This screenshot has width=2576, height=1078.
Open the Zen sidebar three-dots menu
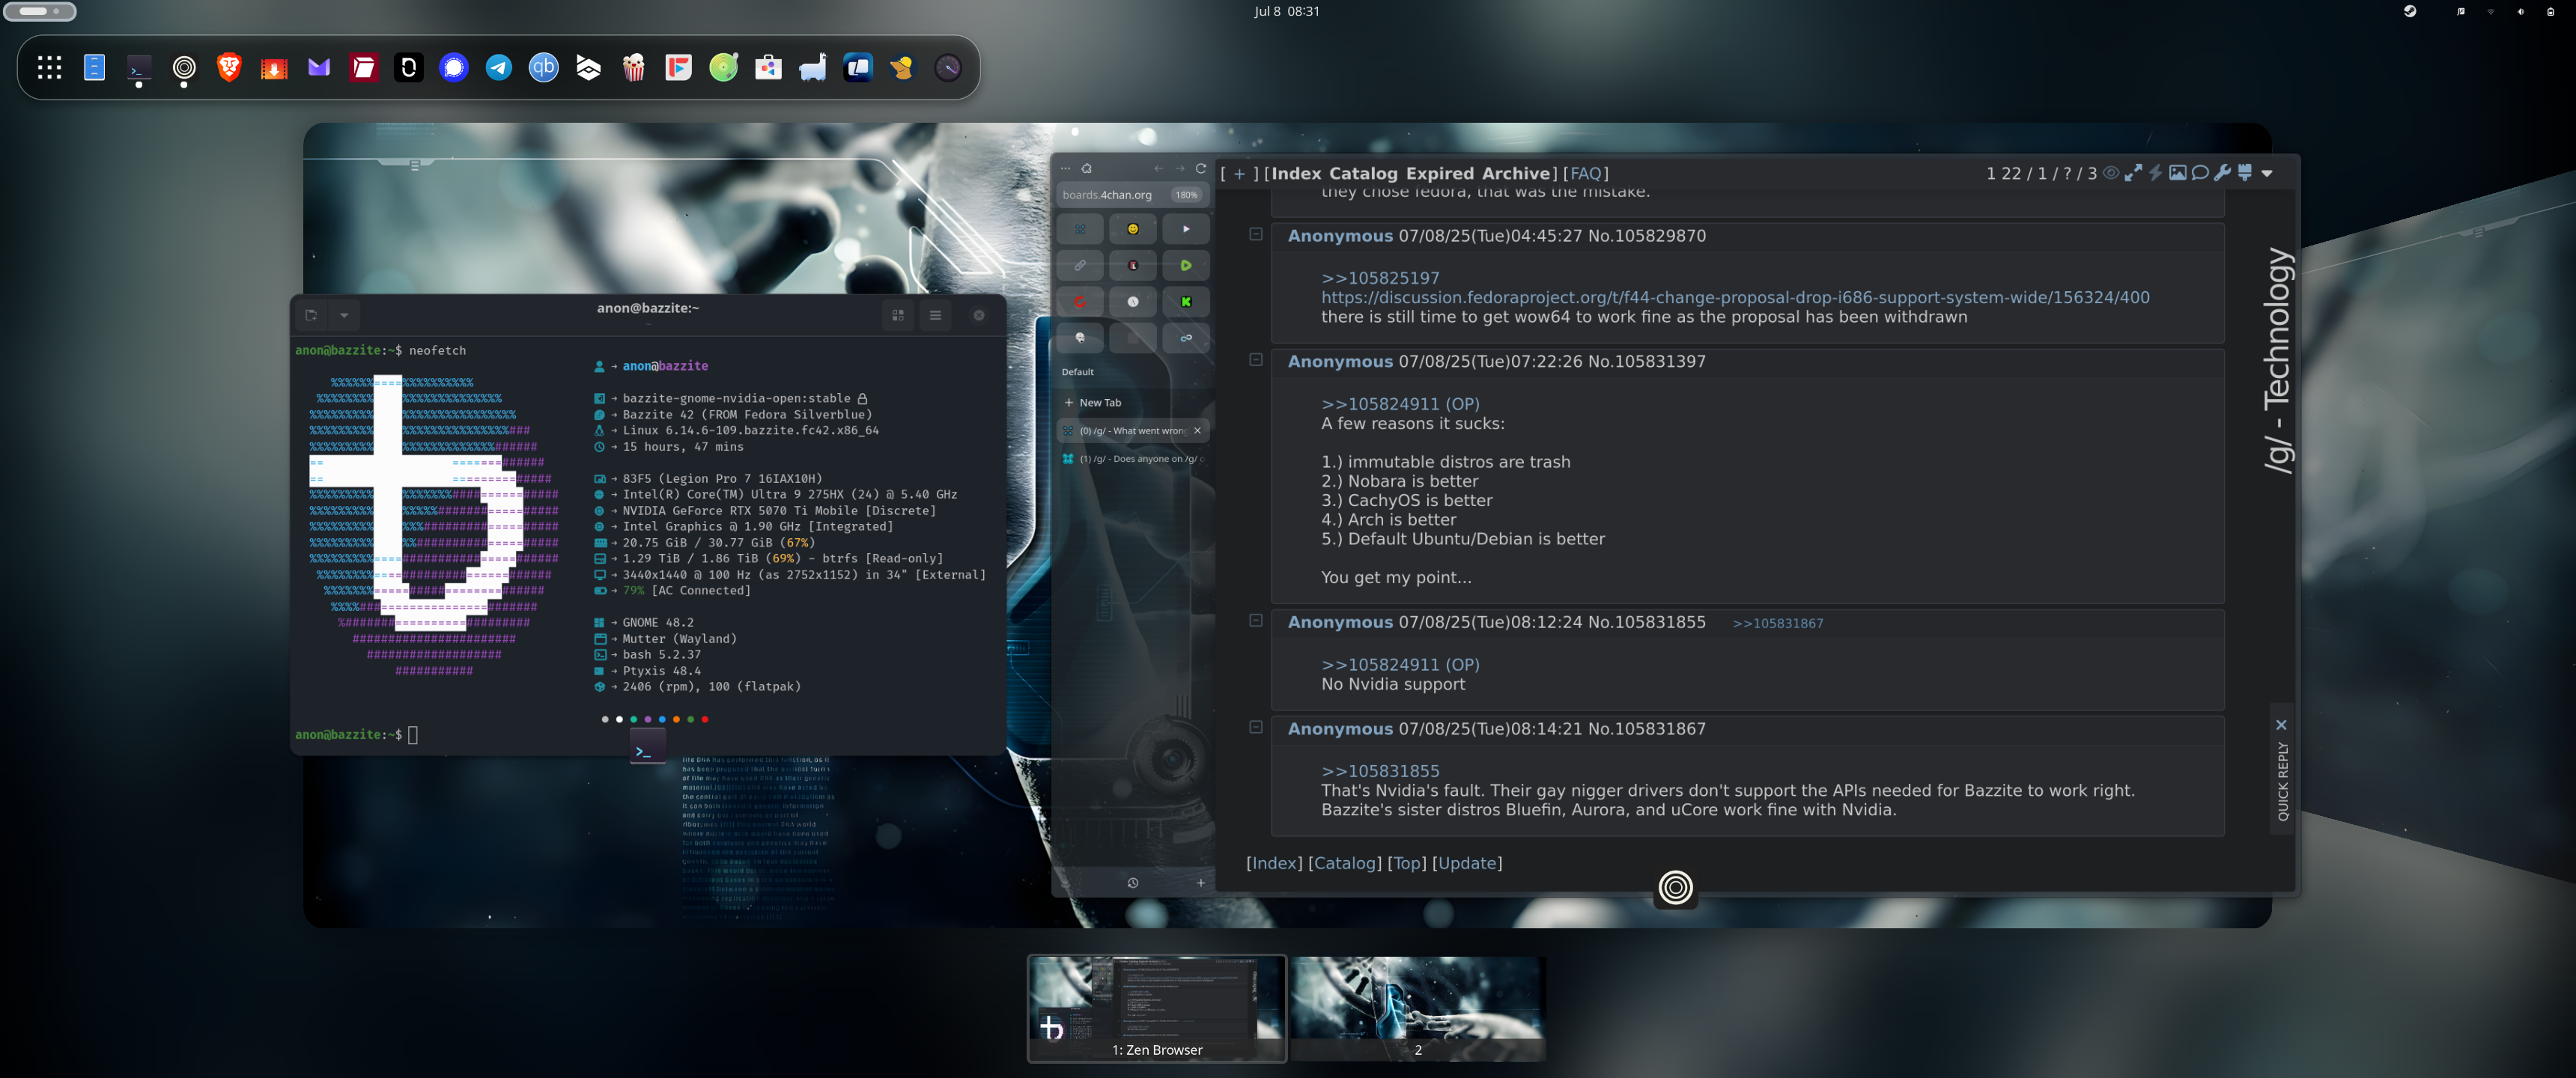pyautogui.click(x=1065, y=168)
